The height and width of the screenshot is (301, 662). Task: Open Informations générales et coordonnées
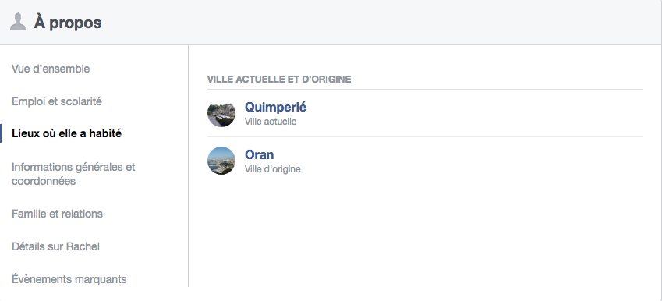[73, 174]
